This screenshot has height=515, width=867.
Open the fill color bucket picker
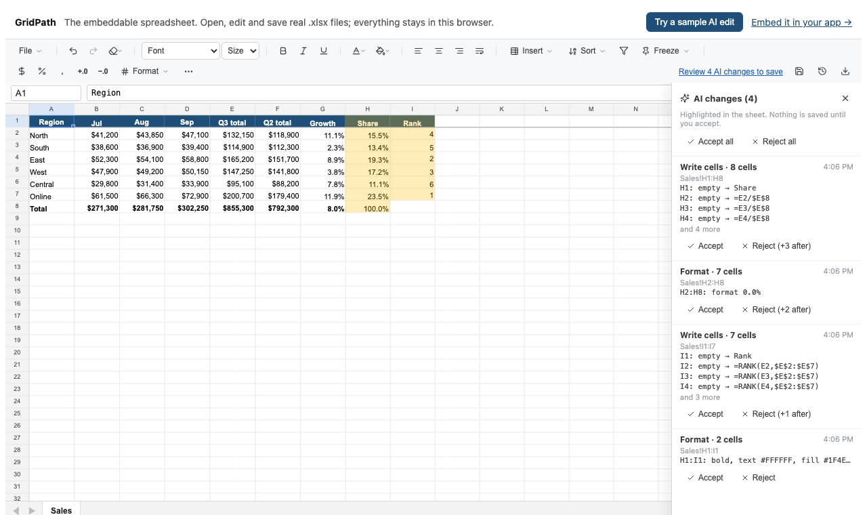tap(382, 51)
